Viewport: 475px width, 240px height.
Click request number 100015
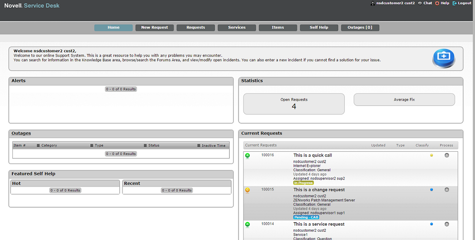[x=267, y=190]
